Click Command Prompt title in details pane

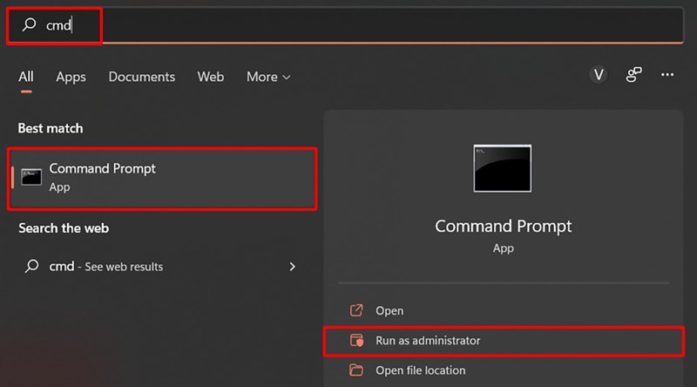(504, 226)
